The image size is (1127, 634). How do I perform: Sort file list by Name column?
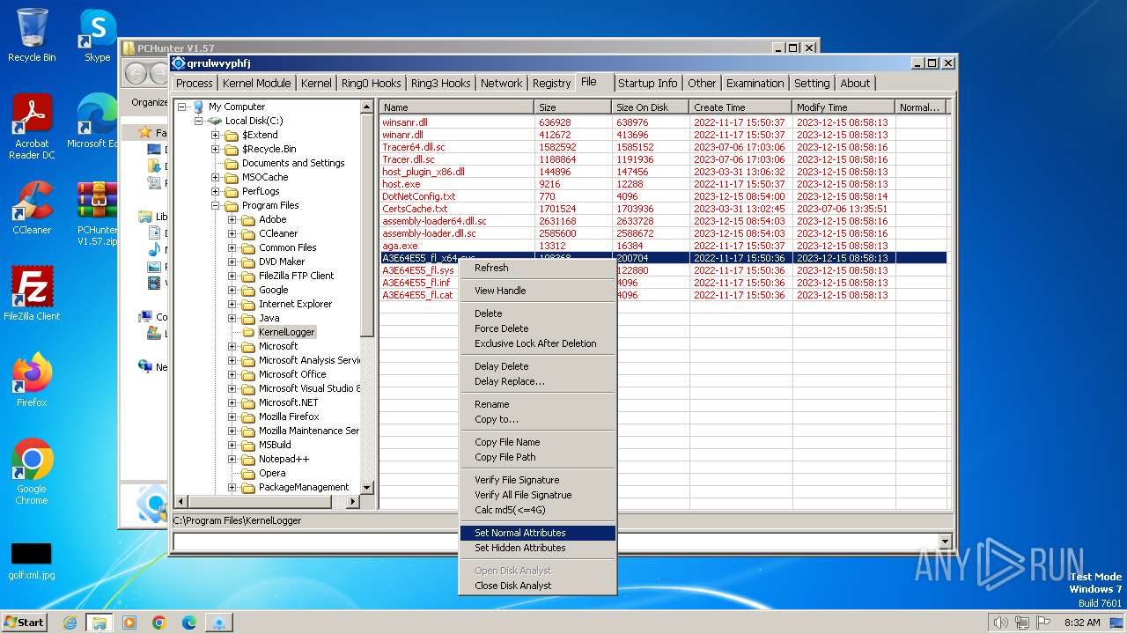pyautogui.click(x=457, y=107)
